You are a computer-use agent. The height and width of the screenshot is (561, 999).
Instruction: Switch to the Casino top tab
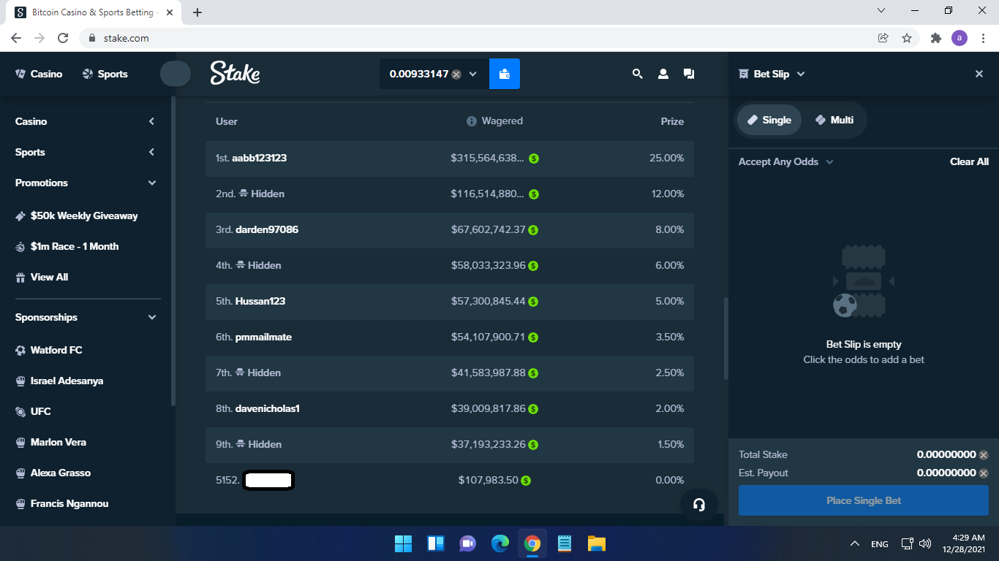[x=39, y=74]
